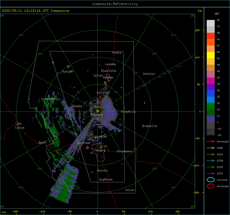Click the ThreeHills label

point(128,112)
